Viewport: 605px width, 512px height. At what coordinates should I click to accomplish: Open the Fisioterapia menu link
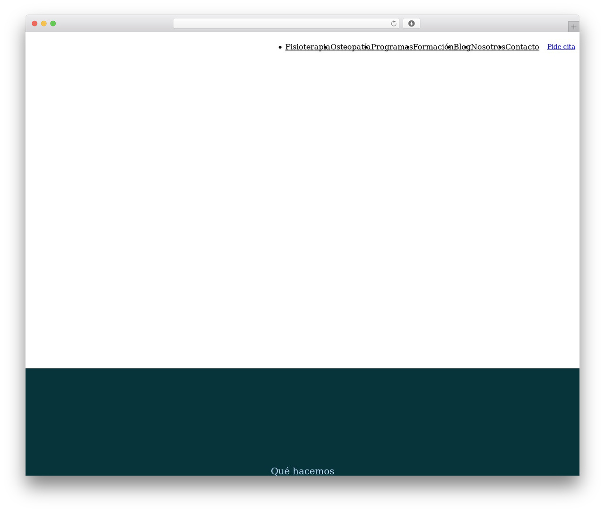[x=308, y=47]
